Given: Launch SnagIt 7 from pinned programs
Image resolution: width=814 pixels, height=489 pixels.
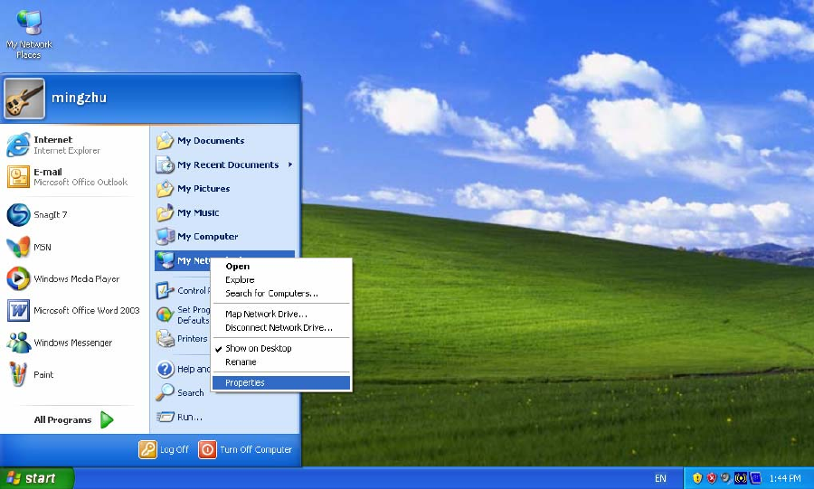Looking at the screenshot, I should coord(50,215).
